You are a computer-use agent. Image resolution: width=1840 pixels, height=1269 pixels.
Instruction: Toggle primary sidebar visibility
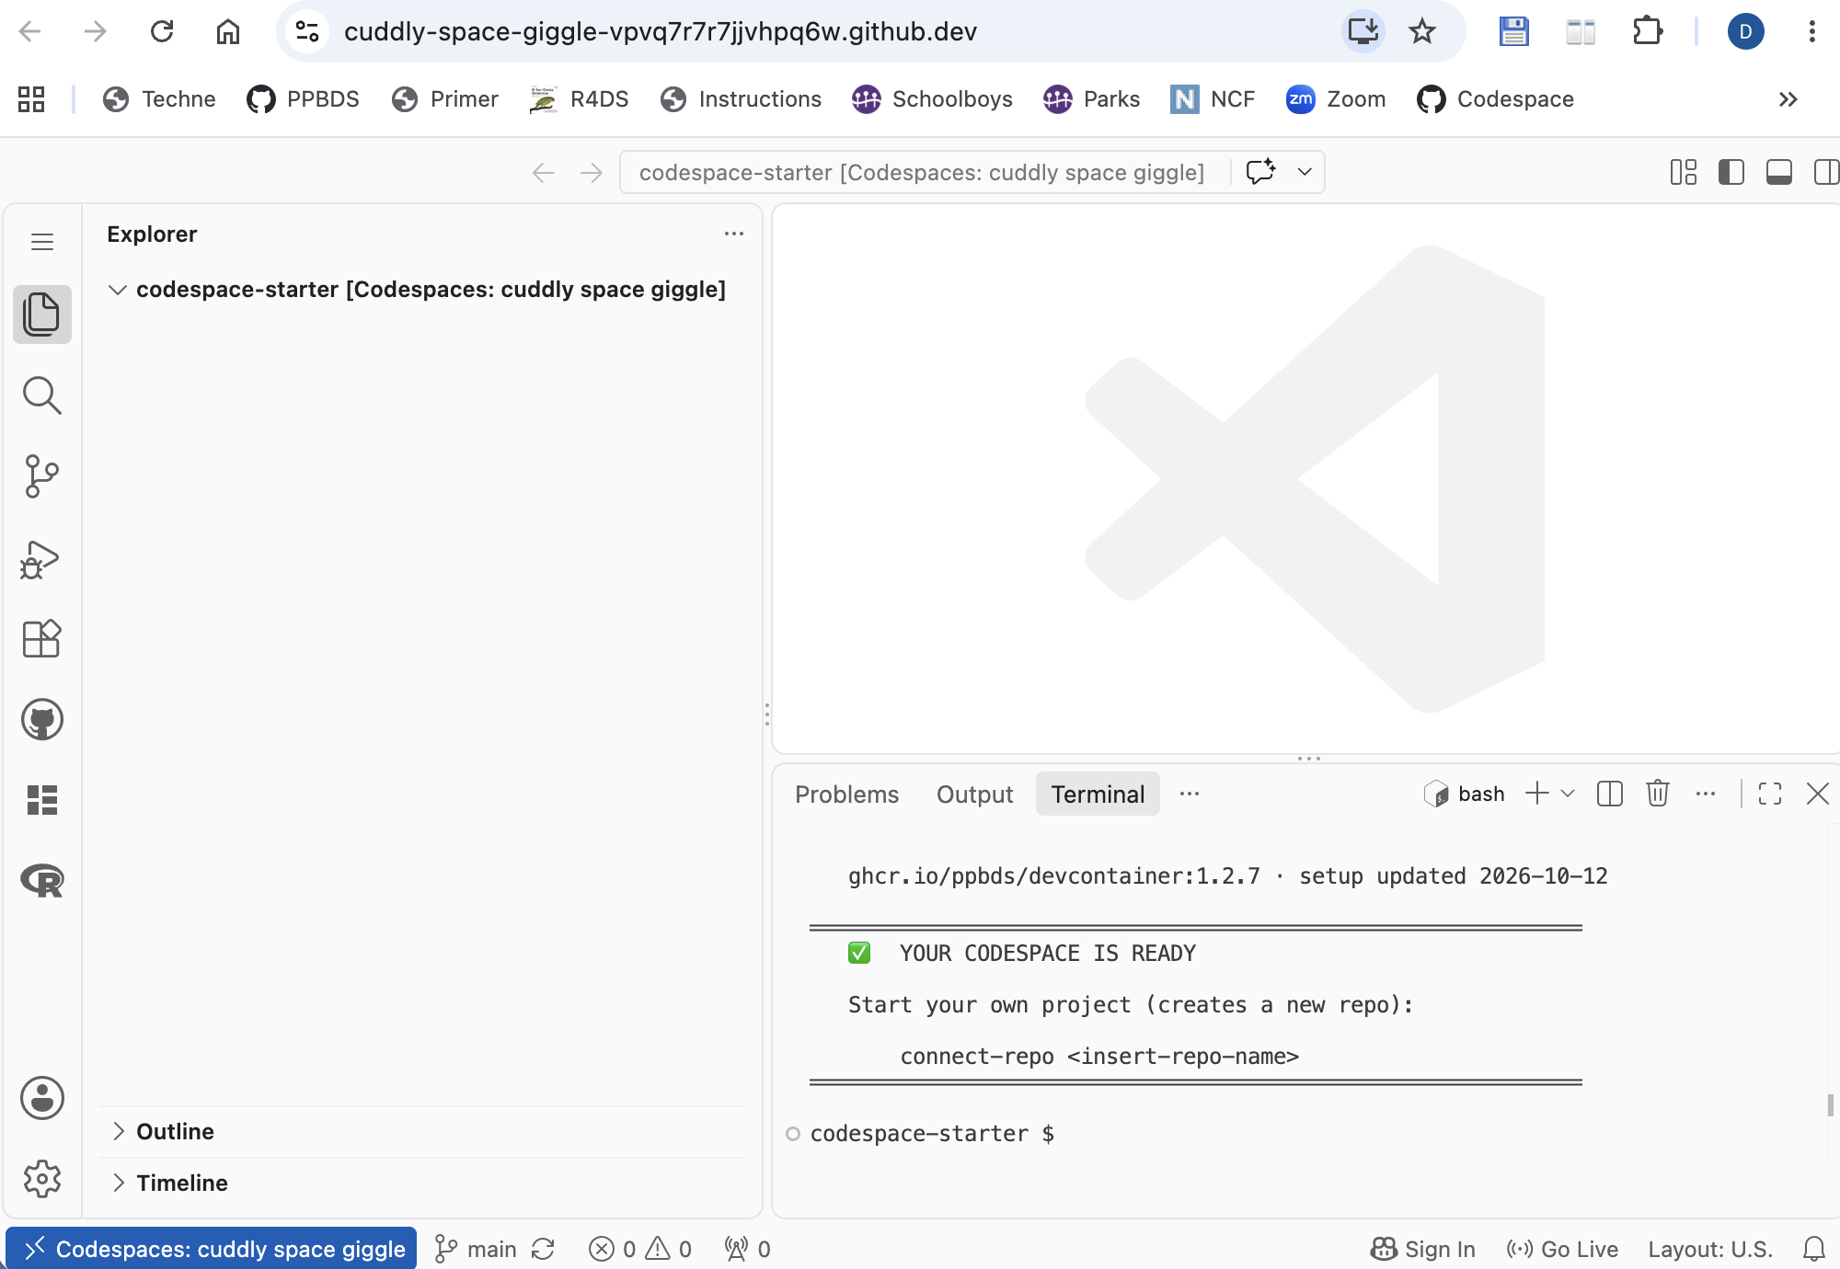coord(1731,172)
